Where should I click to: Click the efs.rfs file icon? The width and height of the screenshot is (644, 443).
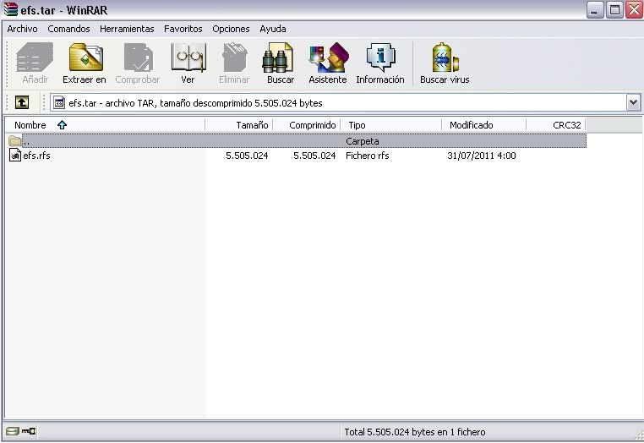(14, 156)
